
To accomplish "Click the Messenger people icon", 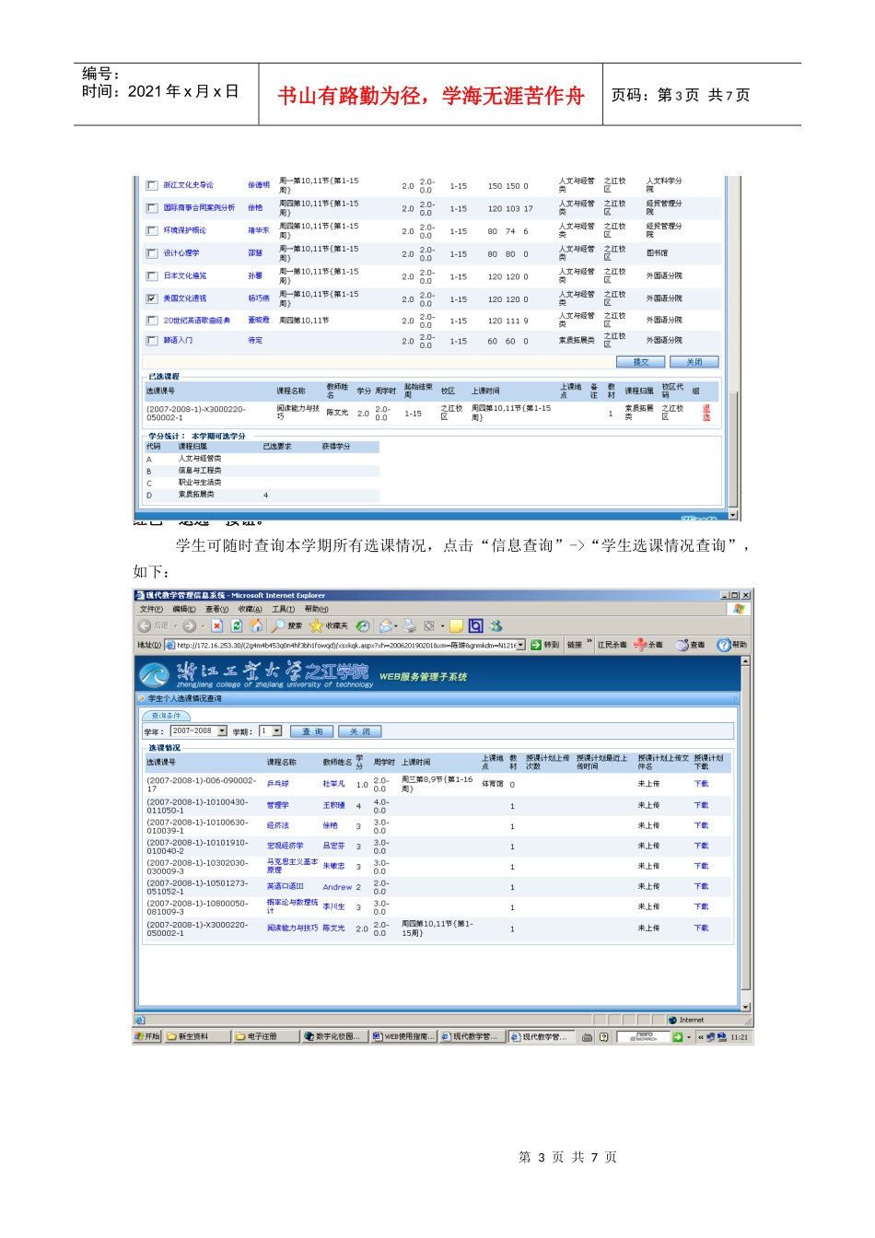I will 496,626.
